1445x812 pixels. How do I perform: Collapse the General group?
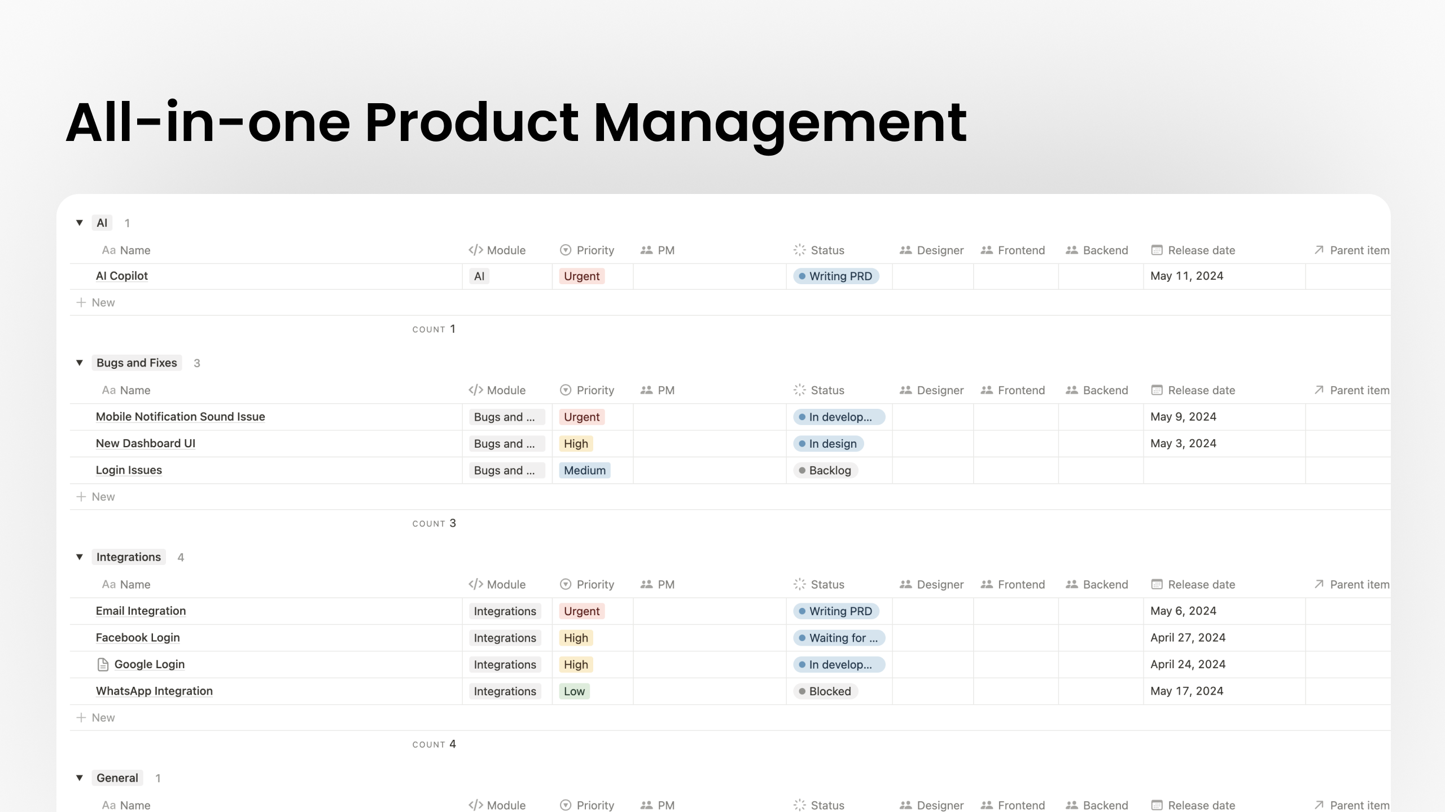coord(79,777)
